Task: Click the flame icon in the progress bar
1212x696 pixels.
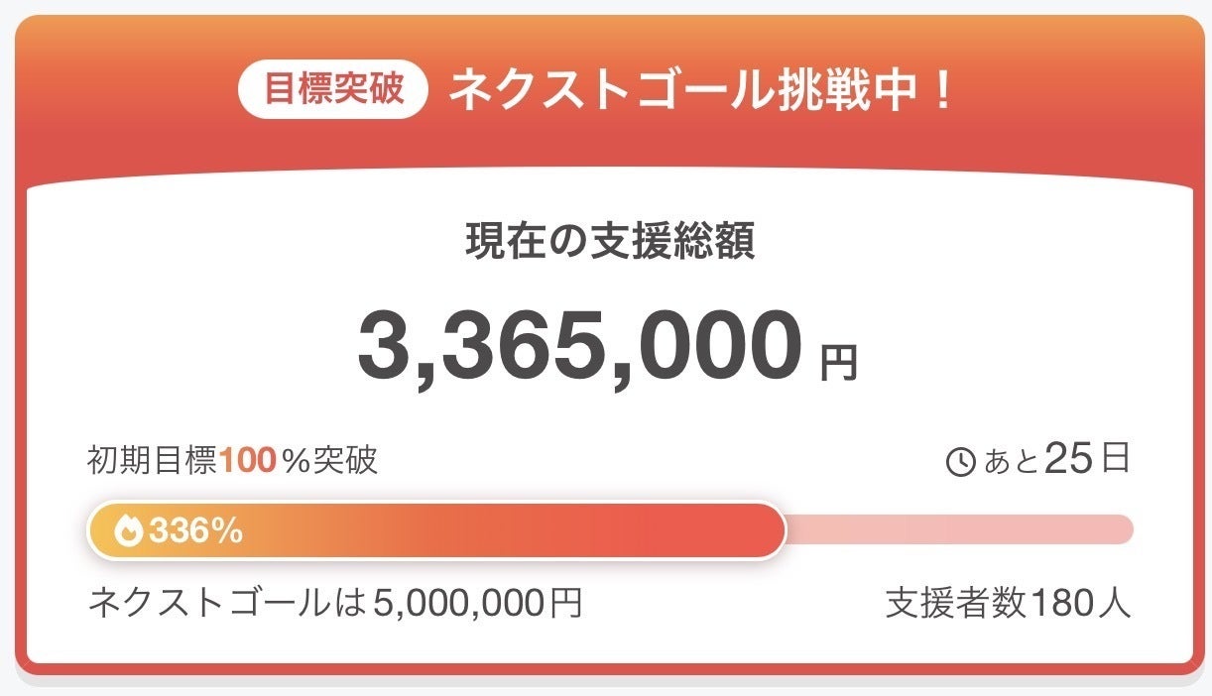Action: click(x=129, y=531)
